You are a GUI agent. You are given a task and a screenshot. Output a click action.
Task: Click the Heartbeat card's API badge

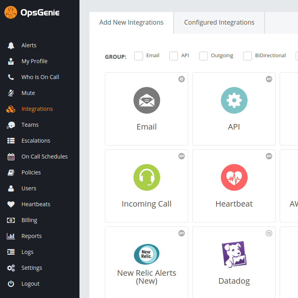click(269, 156)
